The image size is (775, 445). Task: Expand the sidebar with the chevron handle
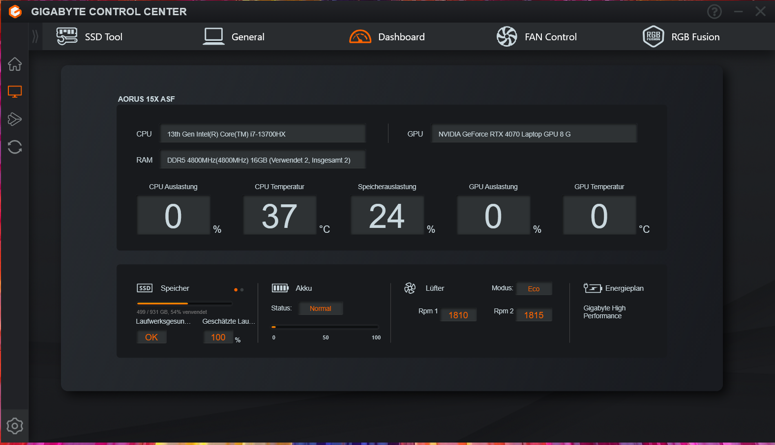click(x=35, y=36)
